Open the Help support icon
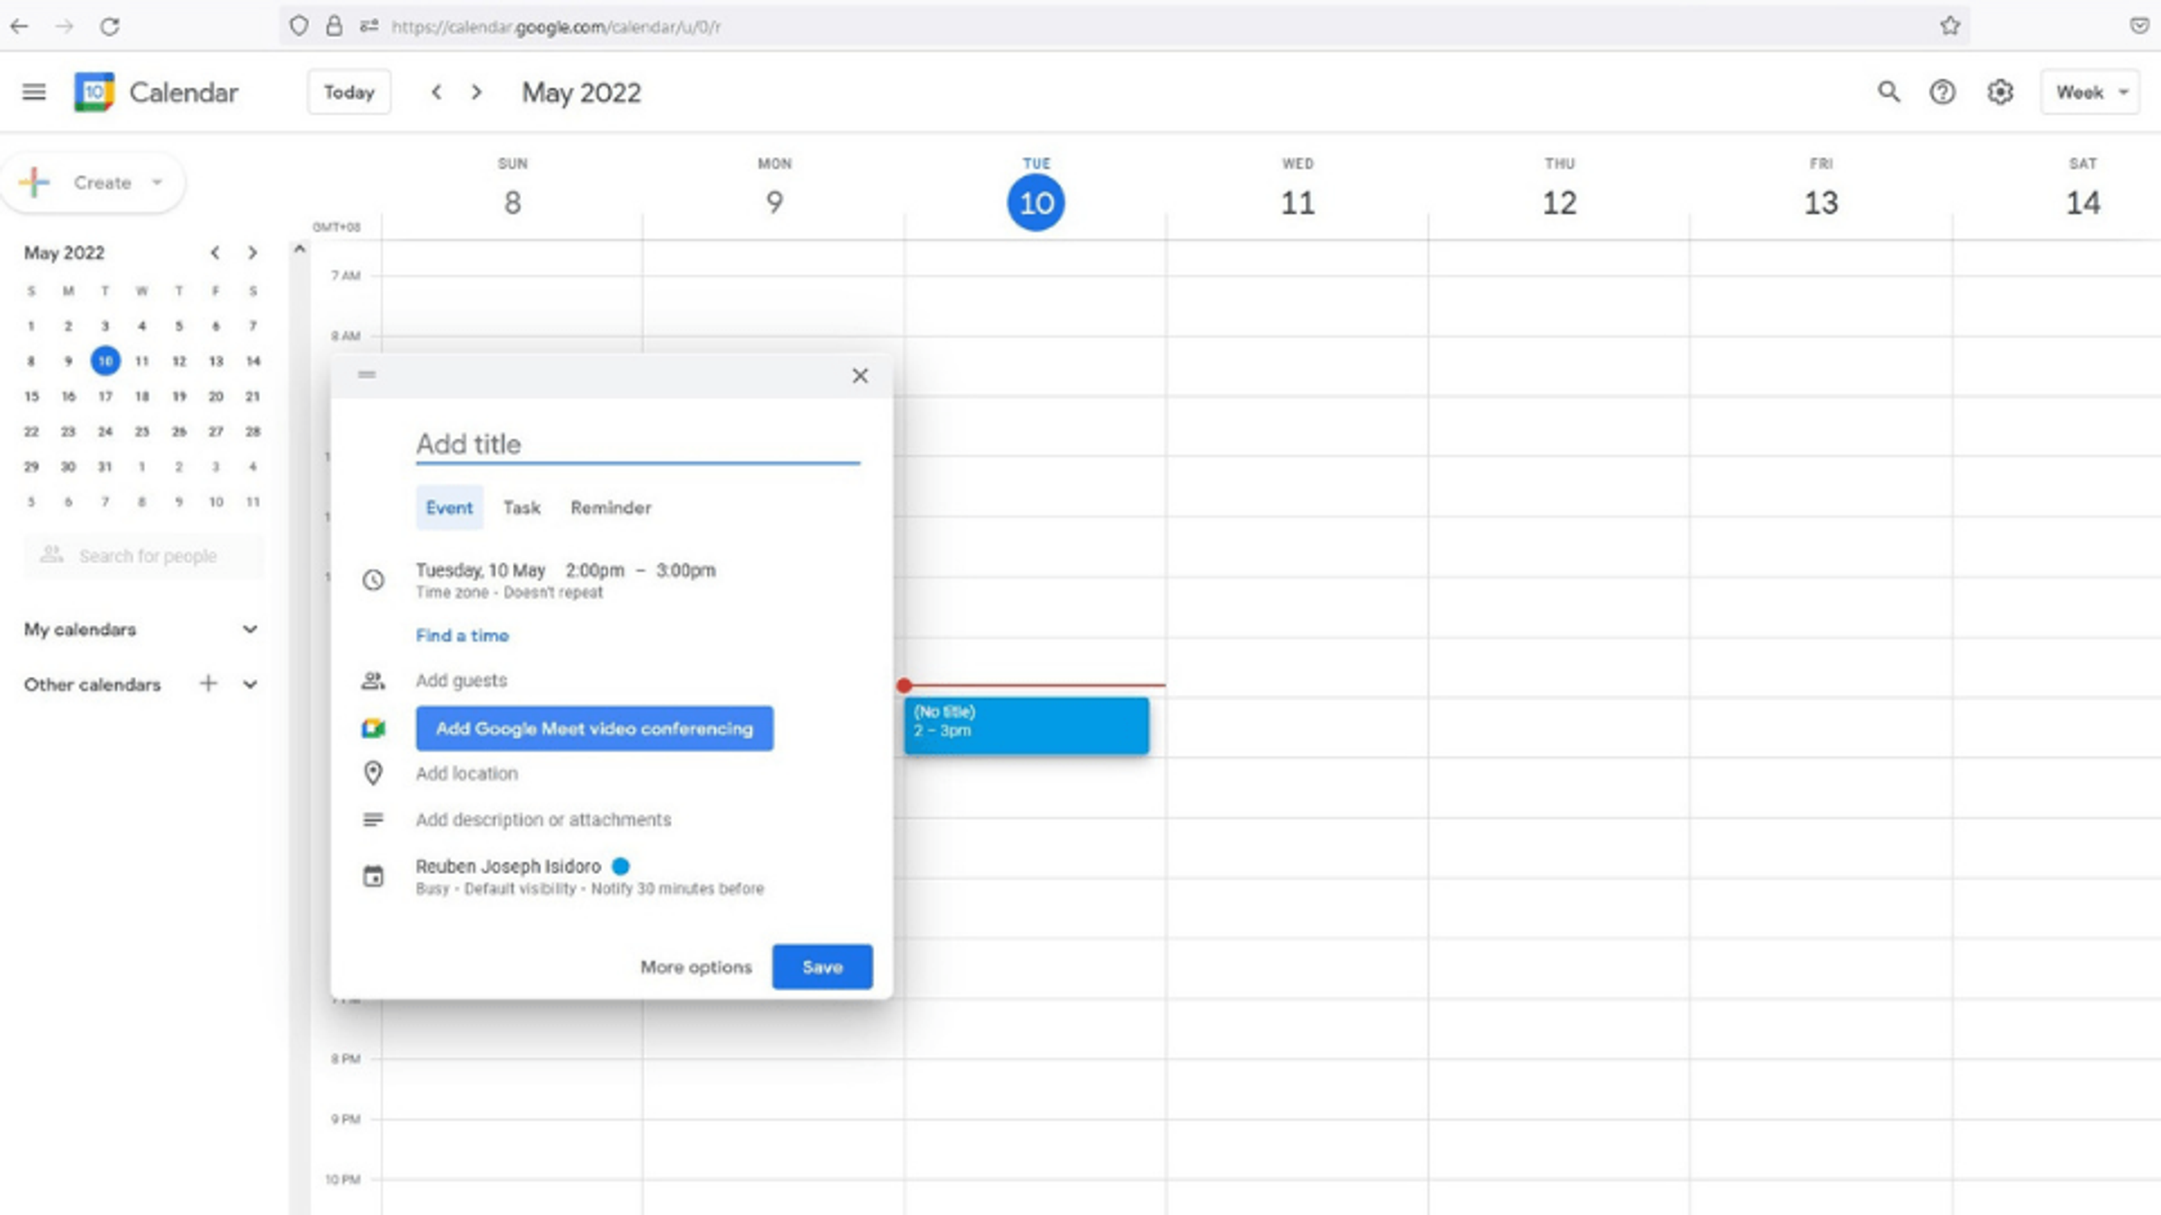 1942,92
